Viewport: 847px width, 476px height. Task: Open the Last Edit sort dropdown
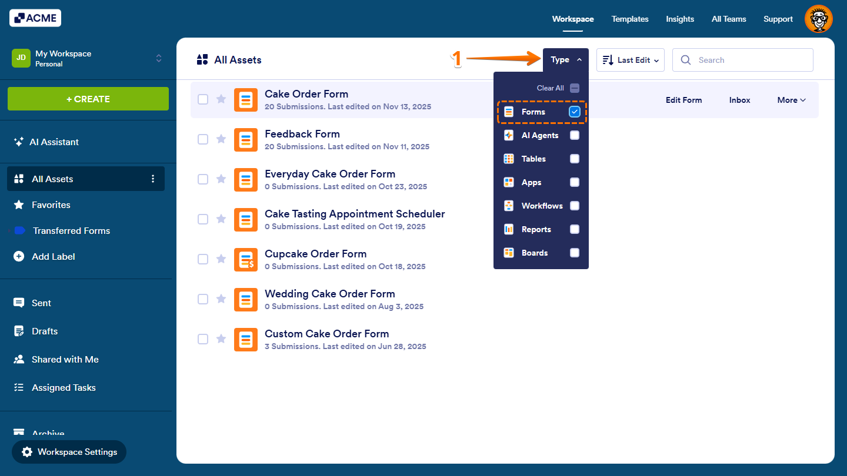click(630, 59)
